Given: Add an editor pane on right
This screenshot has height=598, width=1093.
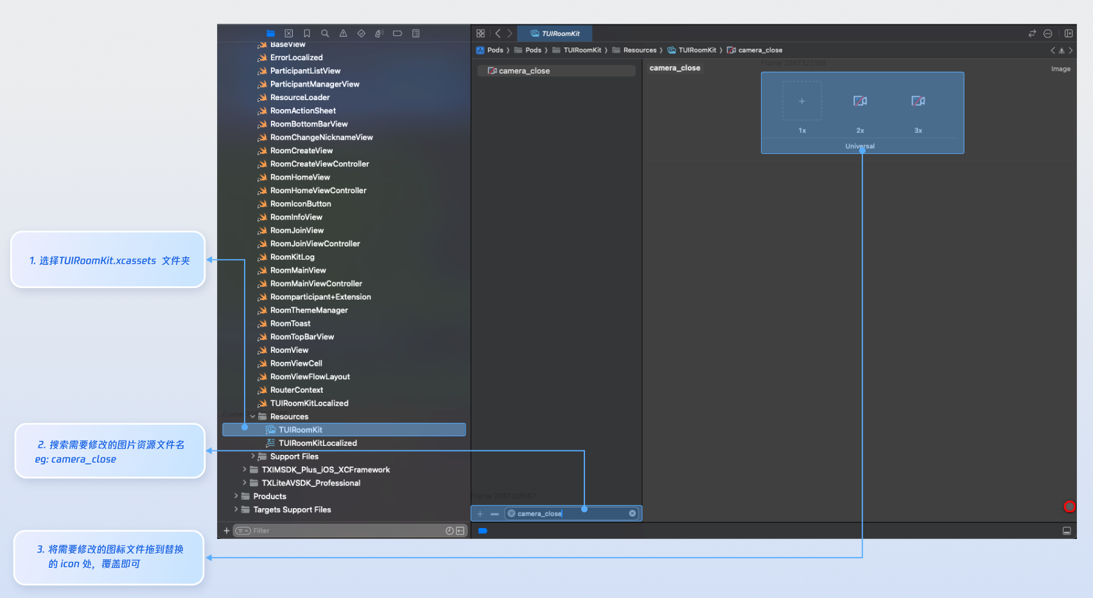Looking at the screenshot, I should coord(1069,33).
